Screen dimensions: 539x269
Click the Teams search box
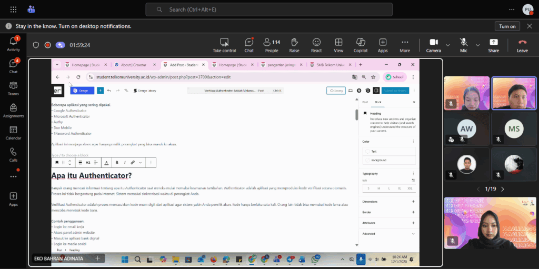269,9
